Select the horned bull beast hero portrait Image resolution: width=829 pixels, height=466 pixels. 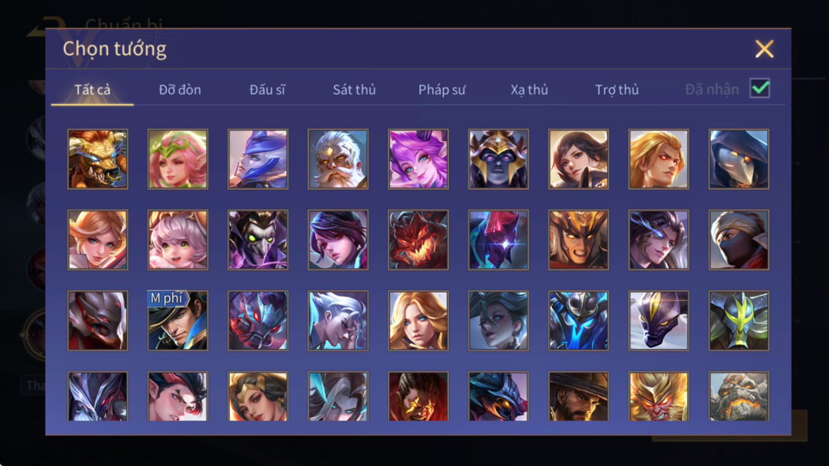coord(98,159)
